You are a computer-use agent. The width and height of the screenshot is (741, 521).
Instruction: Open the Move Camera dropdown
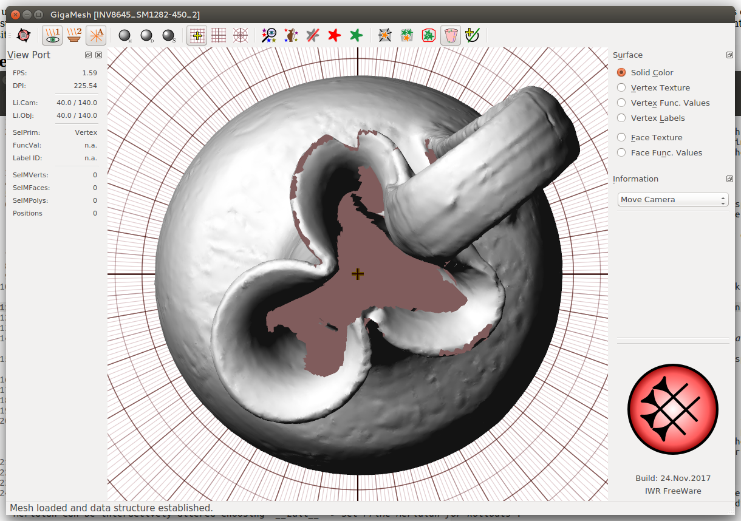pyautogui.click(x=672, y=199)
